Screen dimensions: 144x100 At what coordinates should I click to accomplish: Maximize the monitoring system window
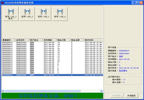(x=137, y=3)
